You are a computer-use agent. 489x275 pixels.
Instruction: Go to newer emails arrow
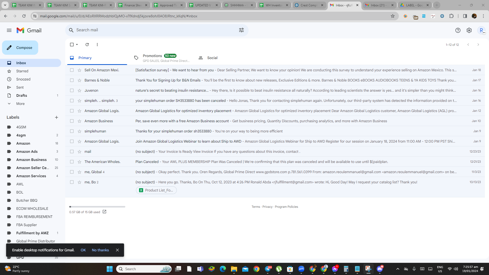(468, 45)
